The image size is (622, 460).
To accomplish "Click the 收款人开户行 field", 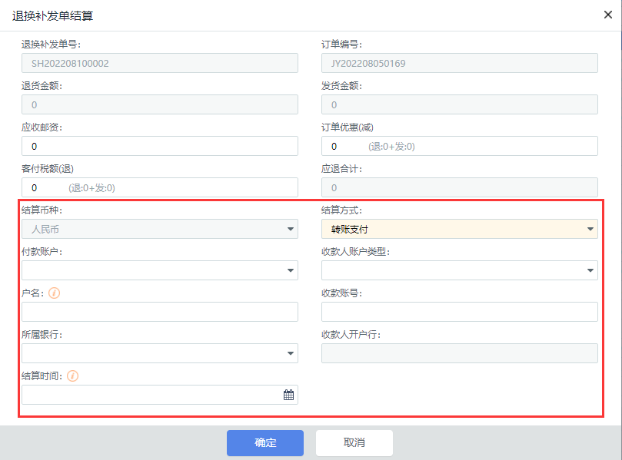I will [459, 353].
